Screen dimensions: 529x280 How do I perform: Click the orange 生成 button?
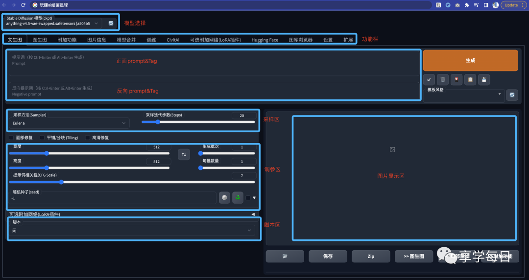[470, 60]
